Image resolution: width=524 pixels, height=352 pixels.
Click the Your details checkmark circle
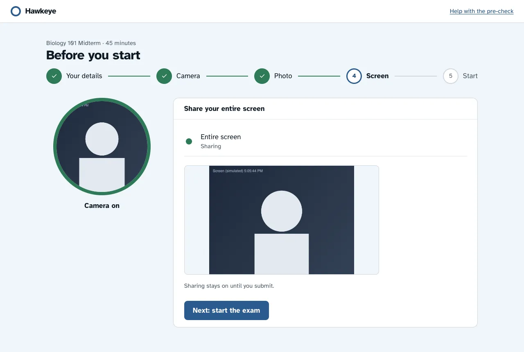pos(54,76)
